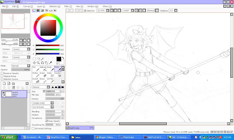Toggle the RGB slider panel
The height and width of the screenshot is (140, 234).
[x=38, y=11]
